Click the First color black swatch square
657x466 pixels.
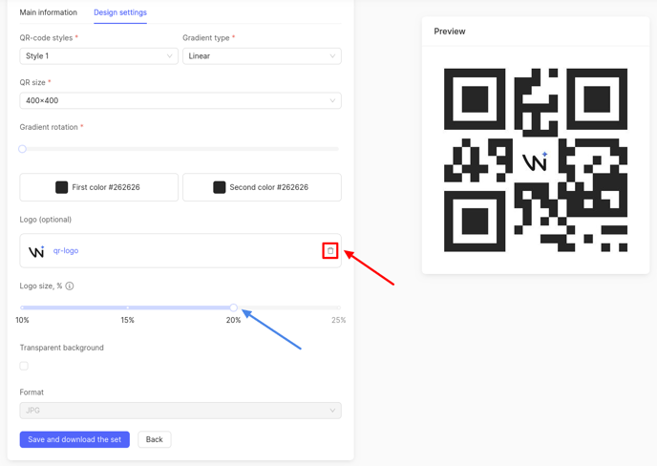(x=62, y=187)
